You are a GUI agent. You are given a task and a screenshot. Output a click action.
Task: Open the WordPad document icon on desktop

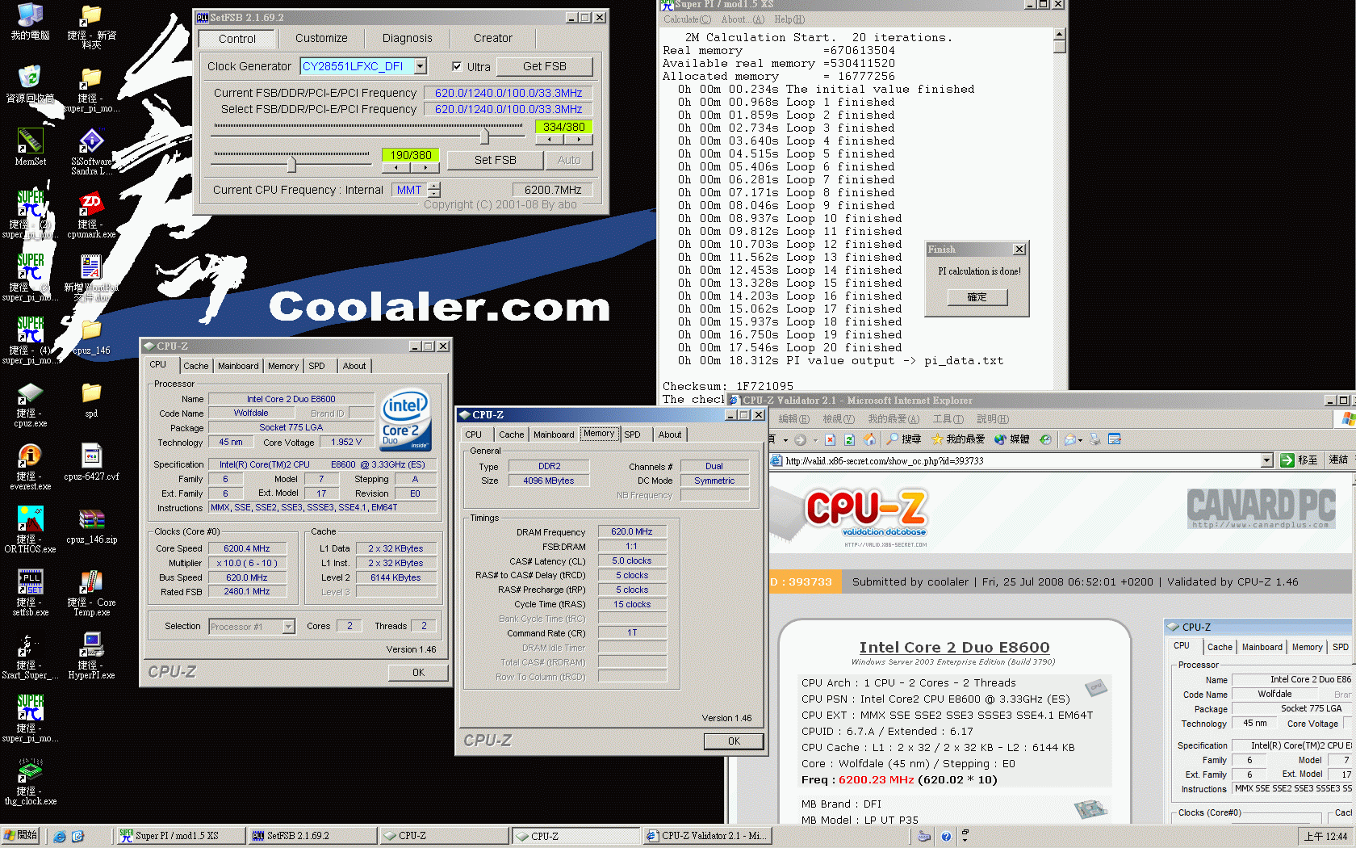click(91, 267)
